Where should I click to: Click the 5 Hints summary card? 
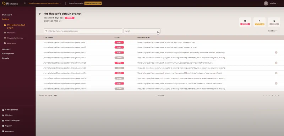274,22
